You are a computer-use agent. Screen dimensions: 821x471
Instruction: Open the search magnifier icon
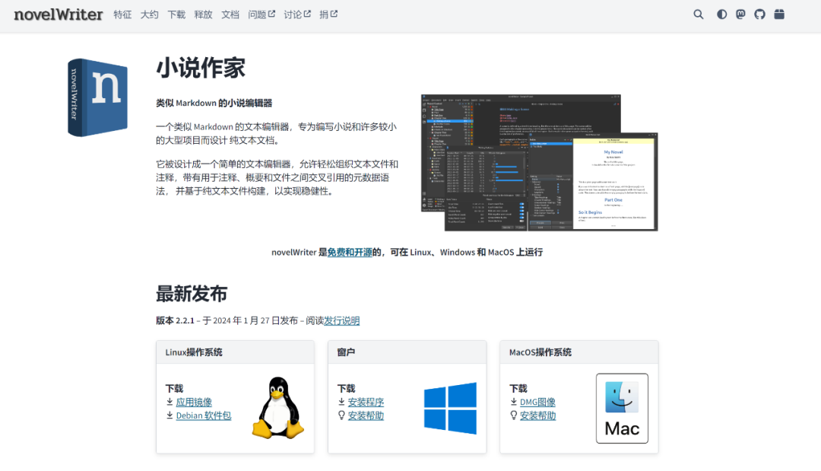tap(699, 14)
